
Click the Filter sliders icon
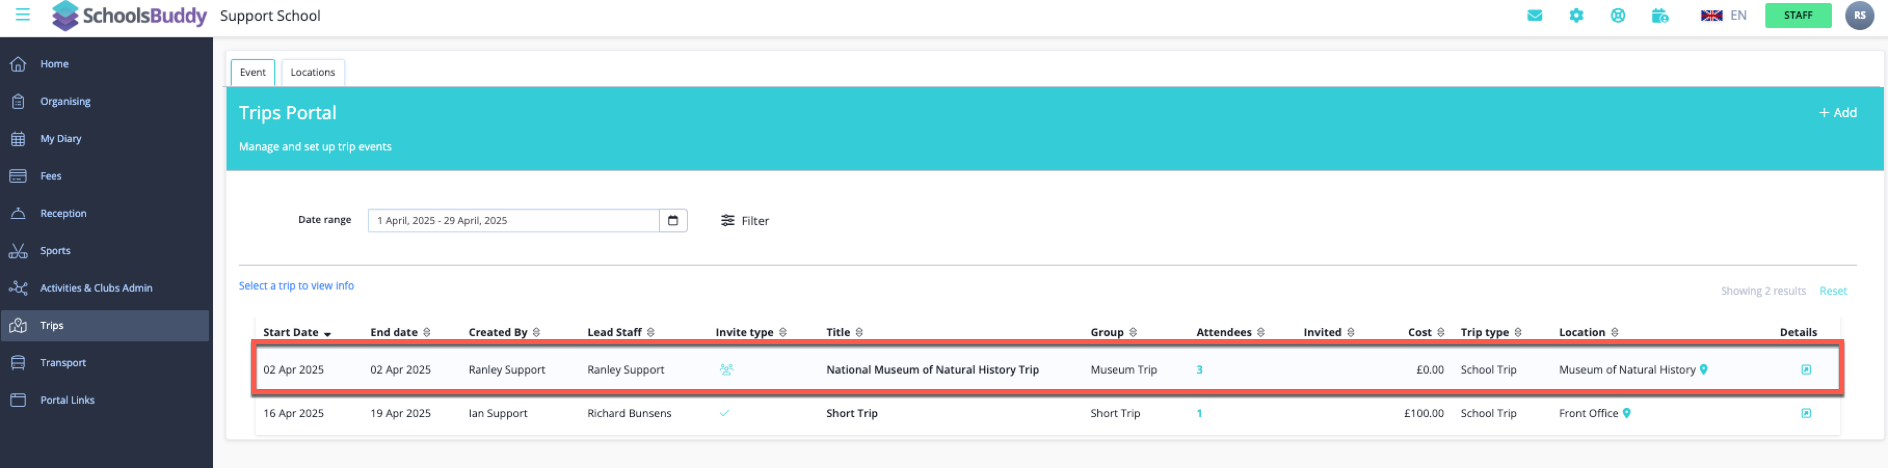727,221
